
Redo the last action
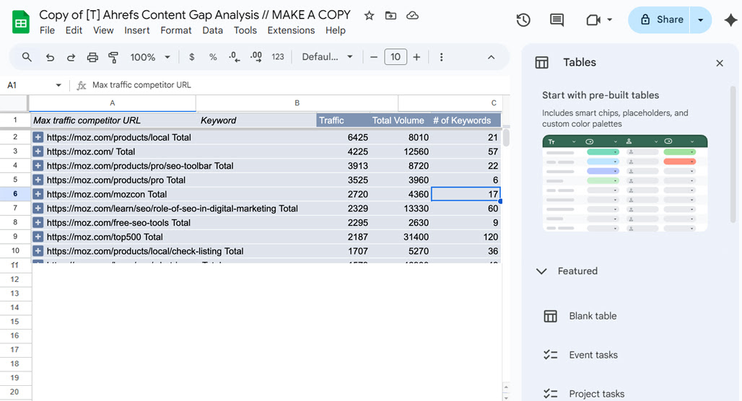(71, 57)
